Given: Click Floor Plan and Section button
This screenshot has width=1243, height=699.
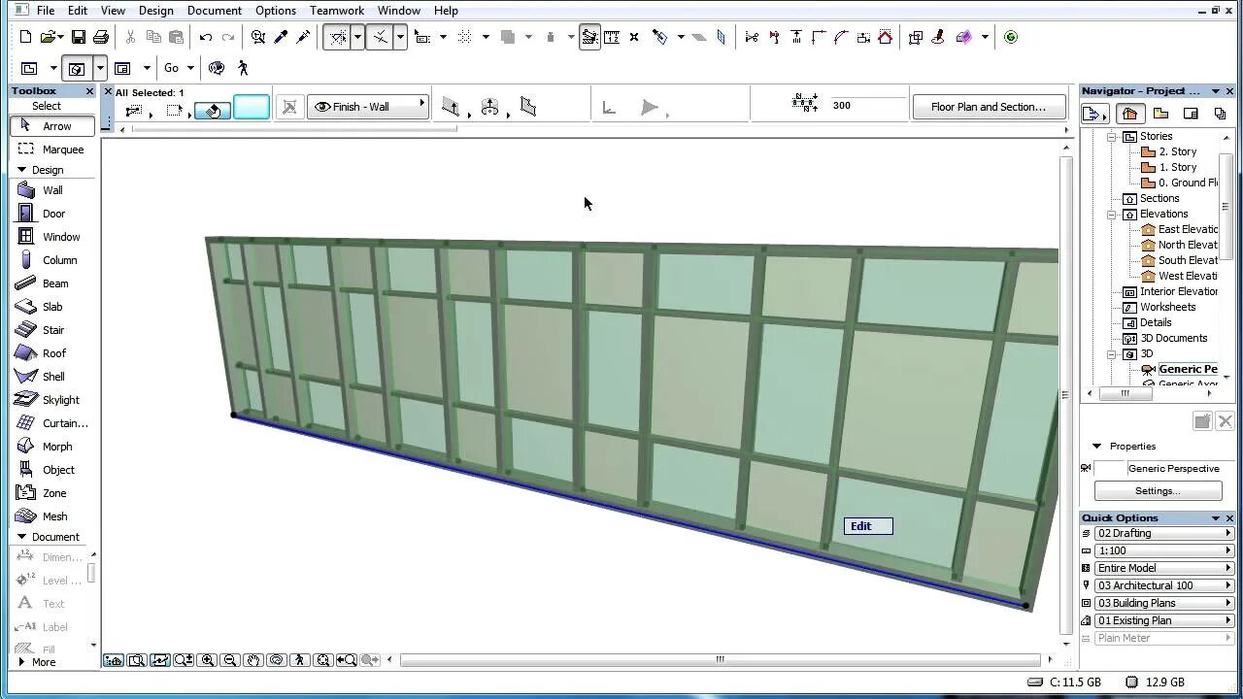Looking at the screenshot, I should click(988, 107).
